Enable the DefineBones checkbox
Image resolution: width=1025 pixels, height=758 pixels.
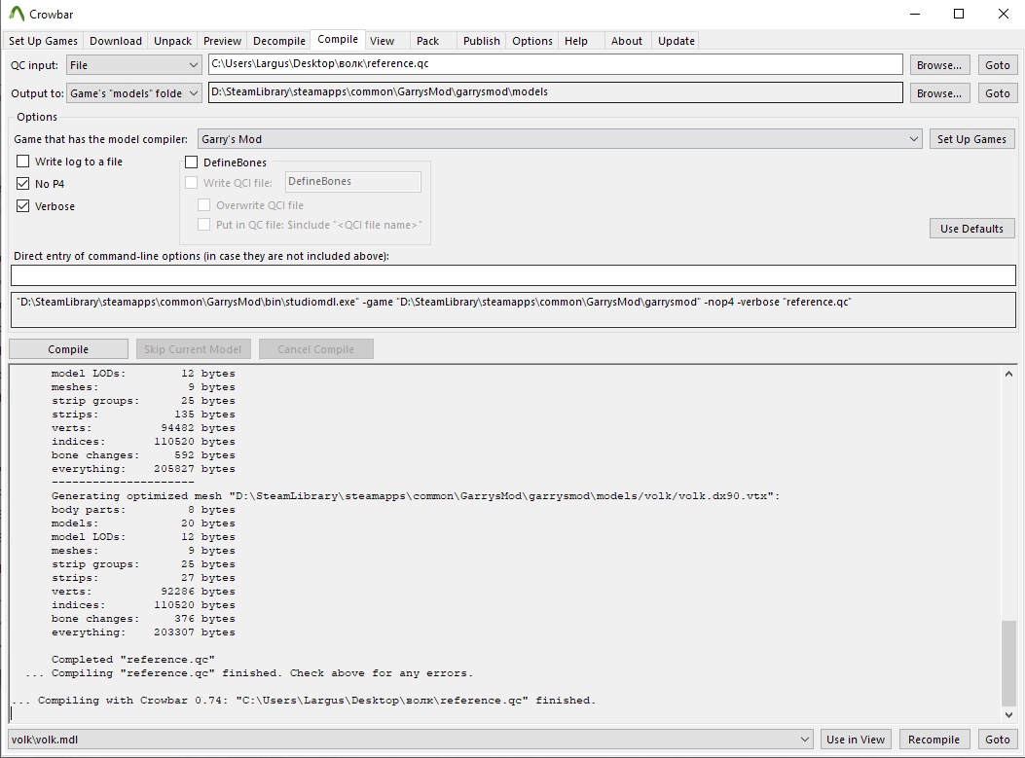coord(192,162)
